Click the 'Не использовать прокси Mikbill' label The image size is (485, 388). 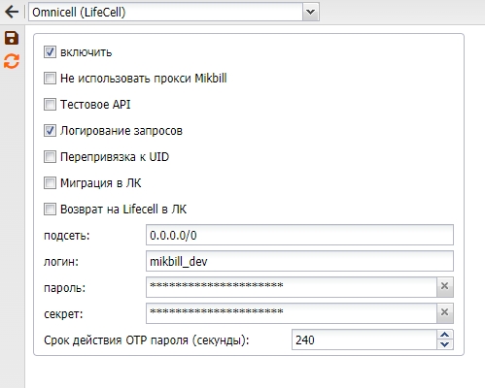click(x=144, y=79)
